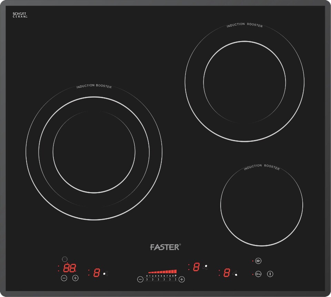Image resolution: width=331 pixels, height=297 pixels.
Task: Select the bottom-right zone display digit
Action: tap(227, 273)
